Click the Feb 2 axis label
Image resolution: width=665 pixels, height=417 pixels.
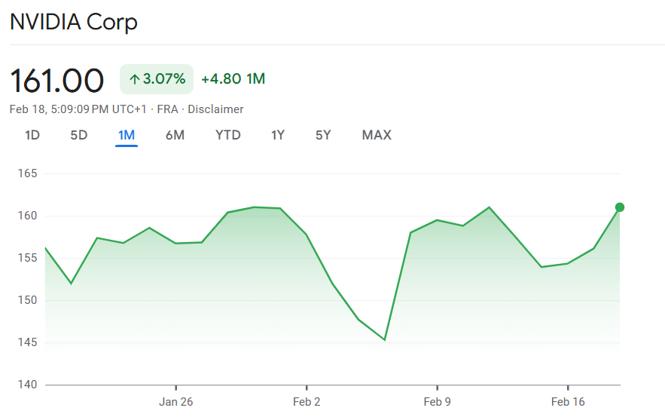pyautogui.click(x=307, y=402)
